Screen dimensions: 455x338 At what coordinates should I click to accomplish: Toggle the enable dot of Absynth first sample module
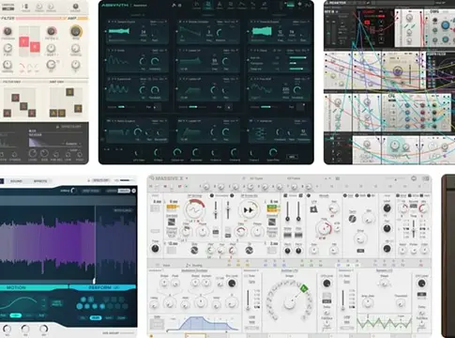point(106,31)
